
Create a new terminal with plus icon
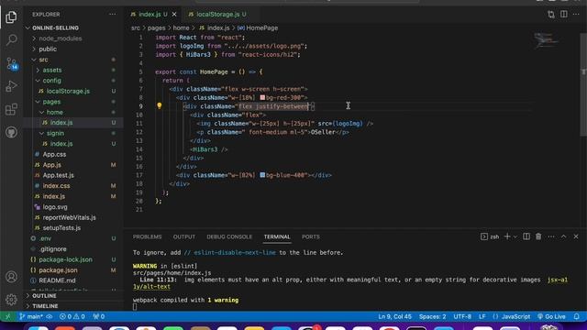[x=507, y=236]
